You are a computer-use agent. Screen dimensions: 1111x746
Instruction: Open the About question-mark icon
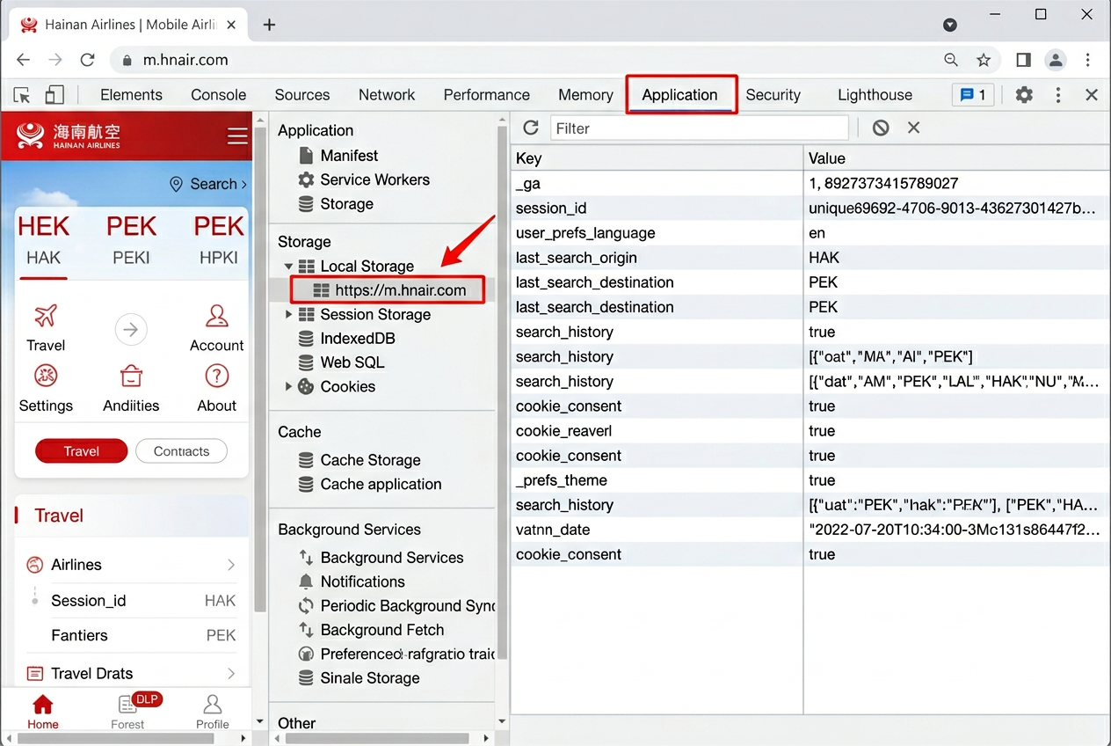tap(216, 377)
